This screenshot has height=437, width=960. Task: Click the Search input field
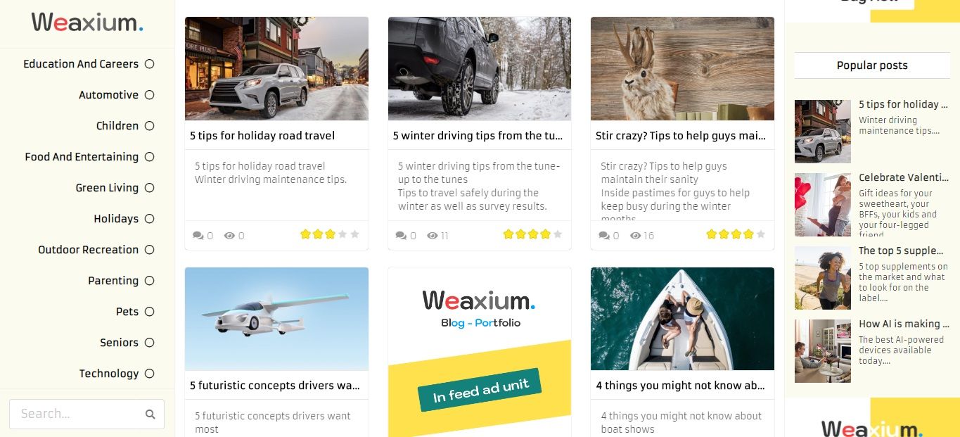click(x=87, y=414)
